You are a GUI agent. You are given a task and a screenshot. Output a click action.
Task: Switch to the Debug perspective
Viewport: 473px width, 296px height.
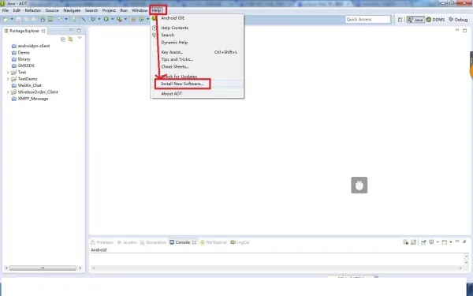[458, 20]
